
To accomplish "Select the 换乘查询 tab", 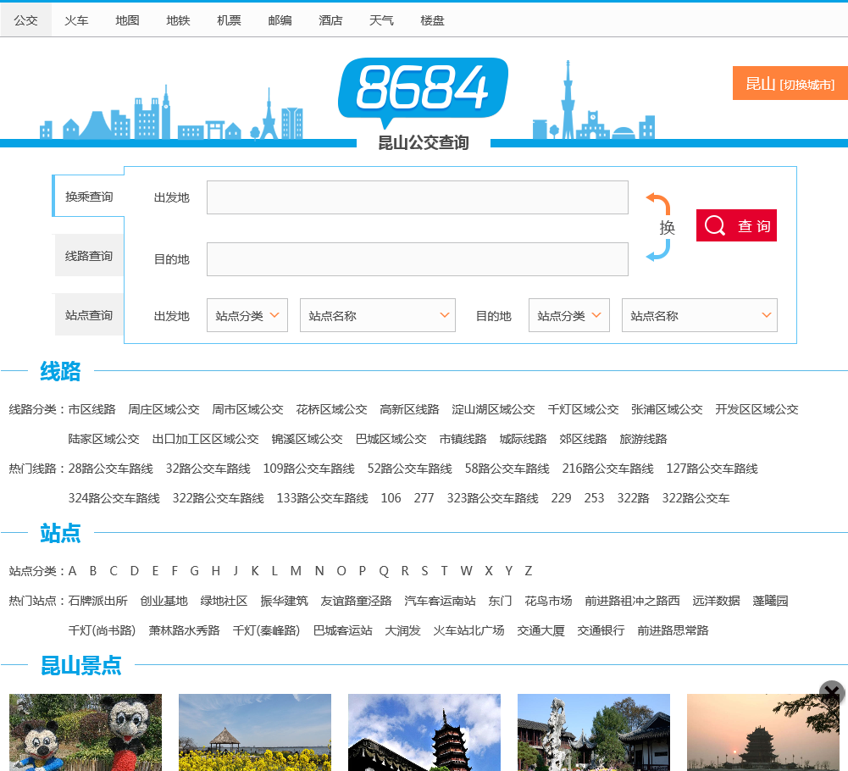I will point(89,197).
